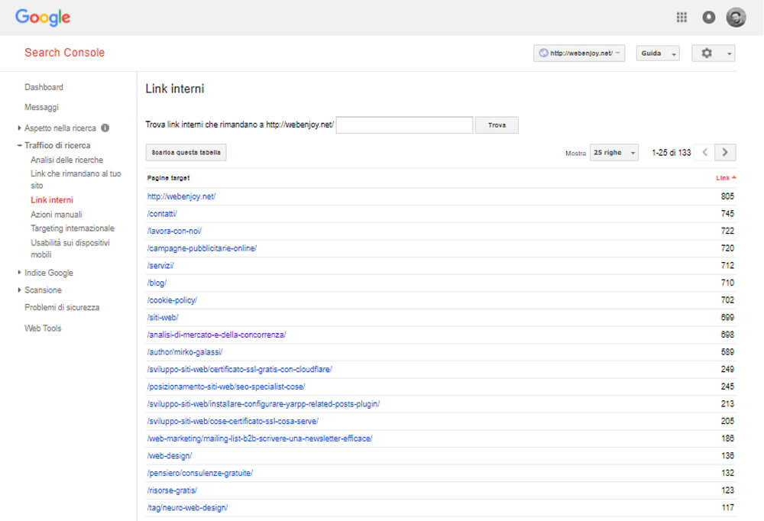Screen dimensions: 764x521
Task: Open Messaggi in the sidebar
Action: point(41,107)
